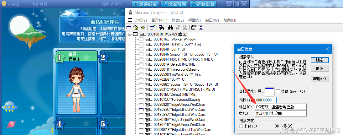Close the 窗口搜索 dialog

[x=327, y=49]
